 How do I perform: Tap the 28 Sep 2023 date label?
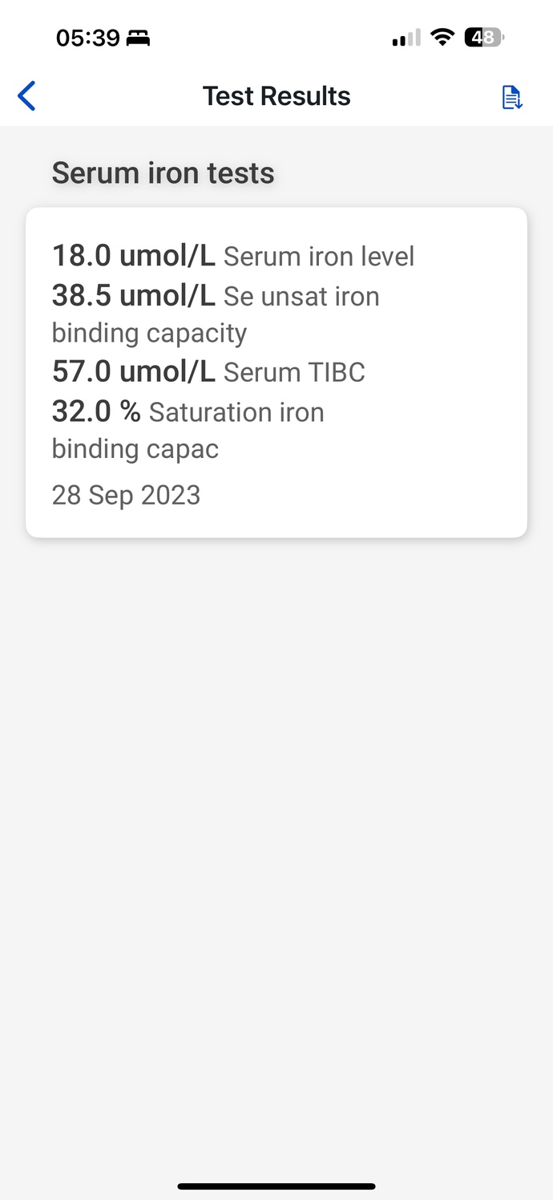126,495
